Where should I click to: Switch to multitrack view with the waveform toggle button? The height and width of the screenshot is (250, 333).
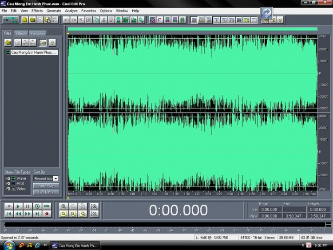11,20
